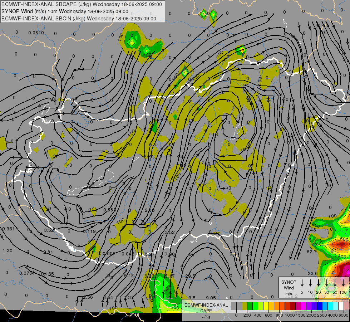Click the 29.5 value on the map

190,276
